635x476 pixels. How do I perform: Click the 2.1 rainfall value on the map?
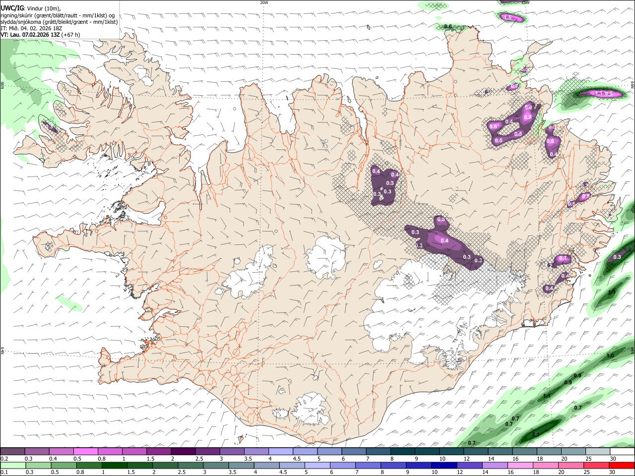pyautogui.click(x=536, y=434)
